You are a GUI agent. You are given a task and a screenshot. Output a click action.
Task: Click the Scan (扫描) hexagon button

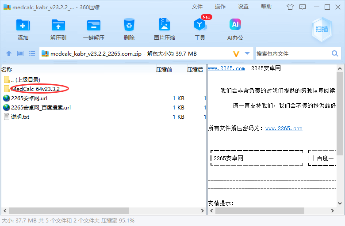click(x=322, y=29)
